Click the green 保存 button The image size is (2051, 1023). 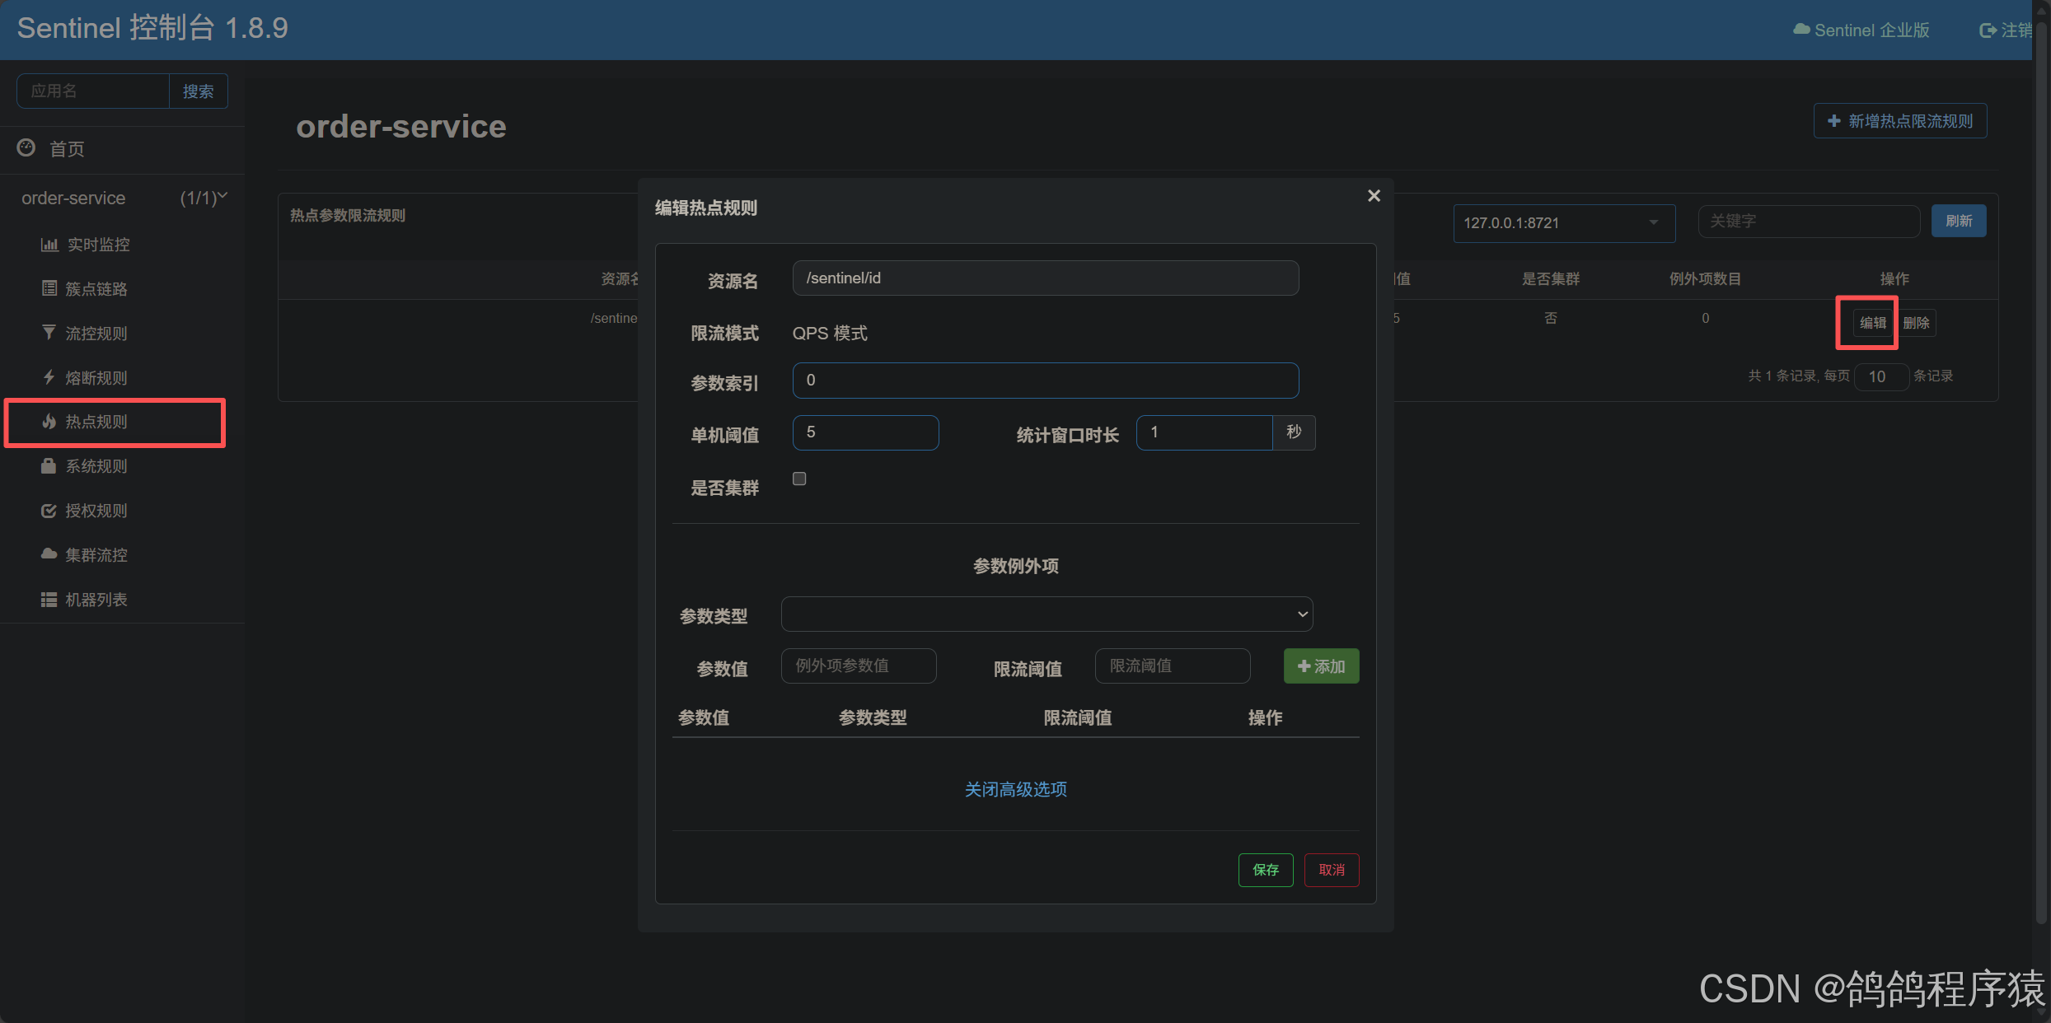click(x=1265, y=870)
